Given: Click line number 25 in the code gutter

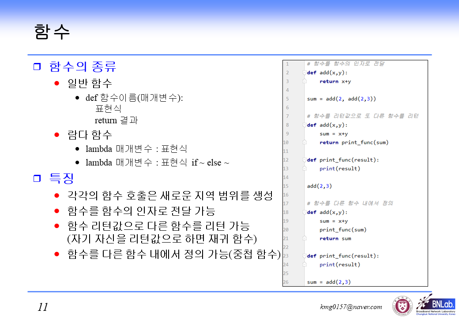Looking at the screenshot, I should coord(286,273).
